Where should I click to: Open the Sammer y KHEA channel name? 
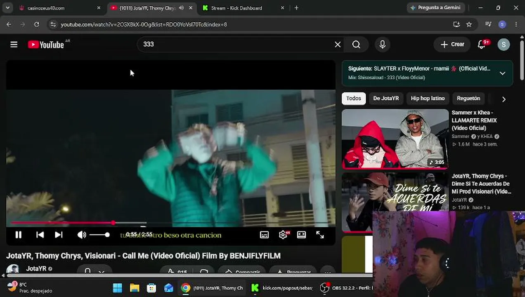472,137
